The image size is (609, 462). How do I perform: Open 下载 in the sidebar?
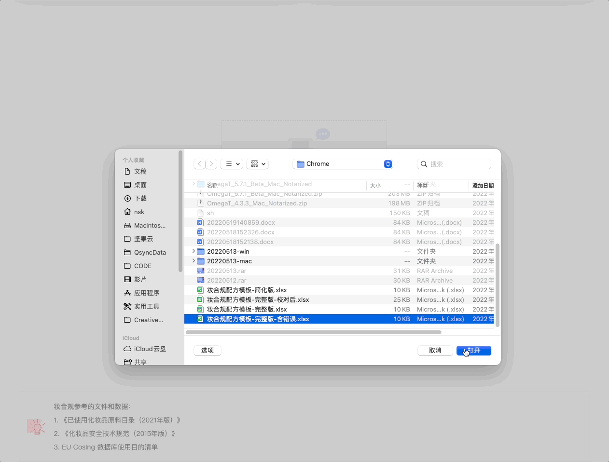click(140, 198)
